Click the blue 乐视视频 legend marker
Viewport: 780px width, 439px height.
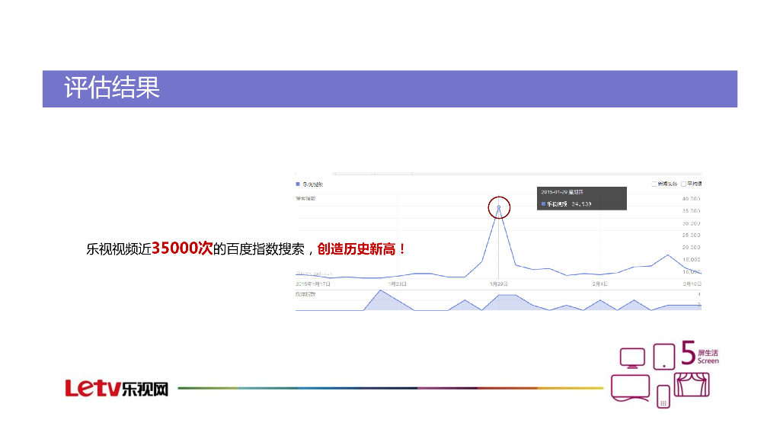pyautogui.click(x=298, y=184)
